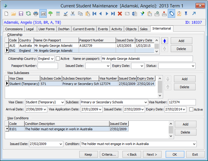Screen dimensions: 208x161
Task: Click the Keep button
Action: [x=88, y=154]
